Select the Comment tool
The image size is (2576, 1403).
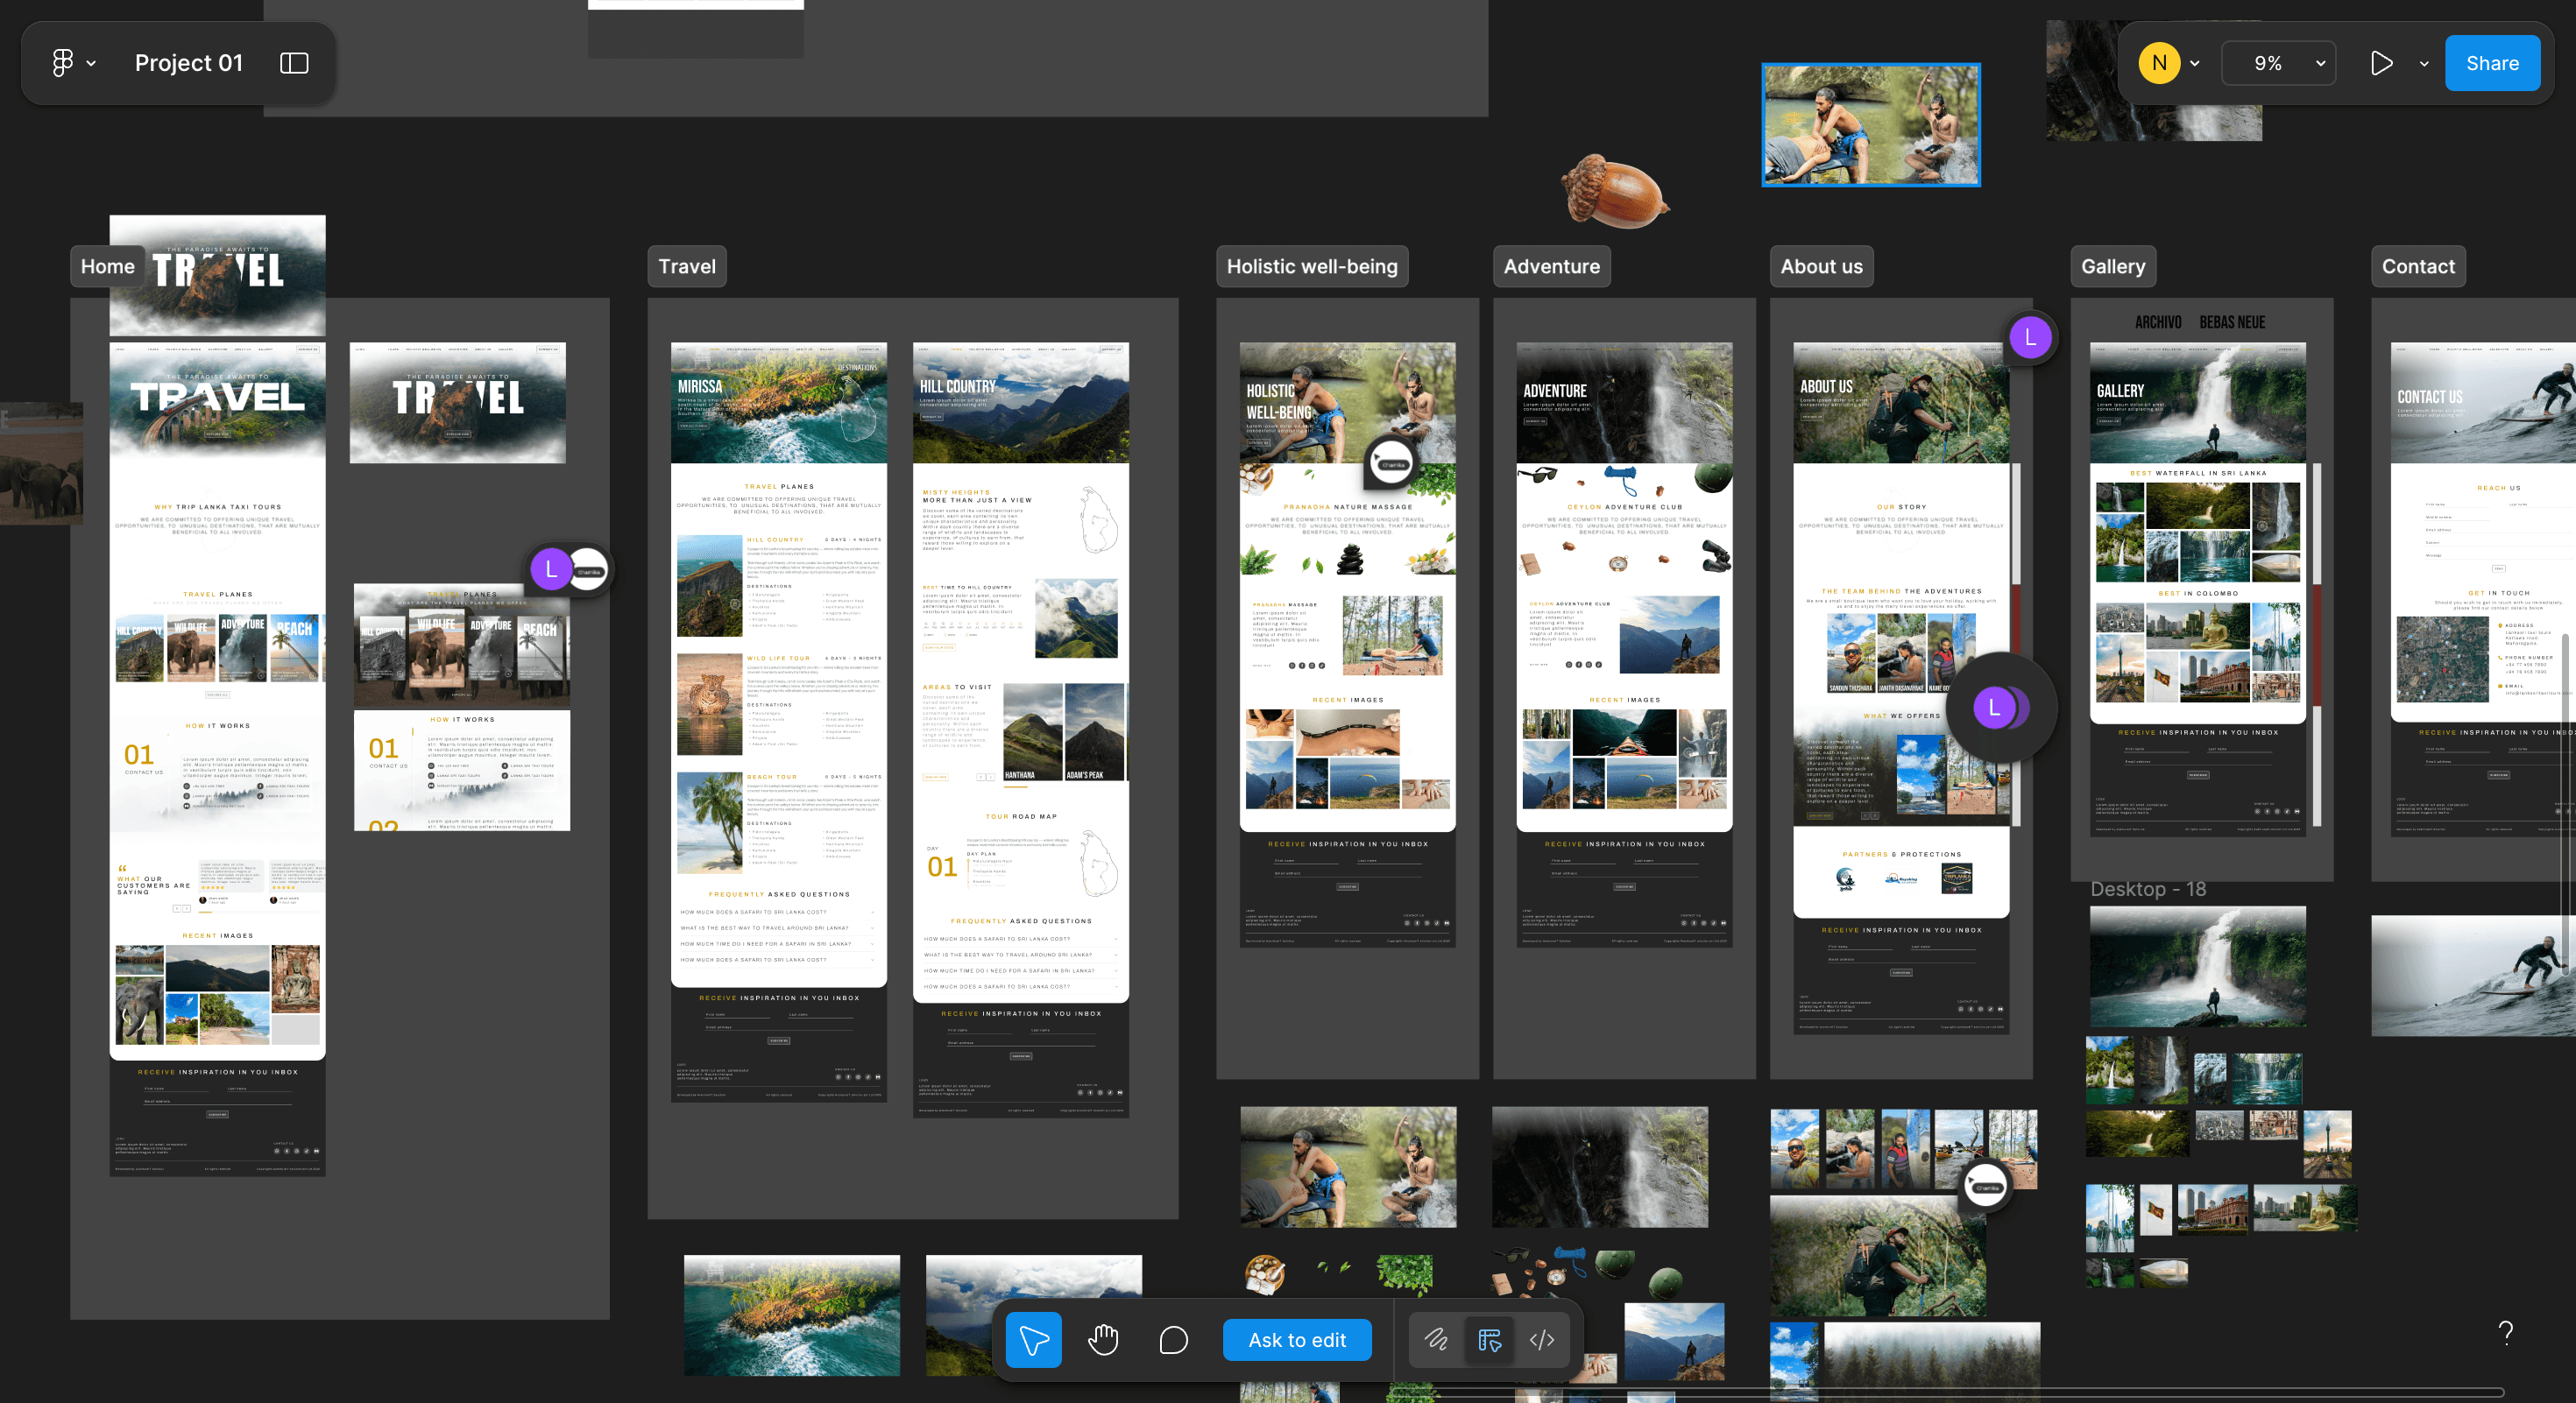(1173, 1340)
